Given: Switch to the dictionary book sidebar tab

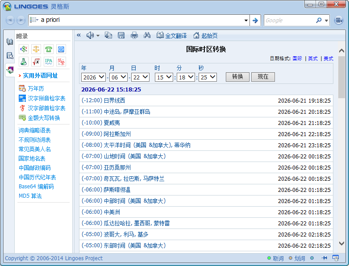Looking at the screenshot, I should (x=9, y=42).
